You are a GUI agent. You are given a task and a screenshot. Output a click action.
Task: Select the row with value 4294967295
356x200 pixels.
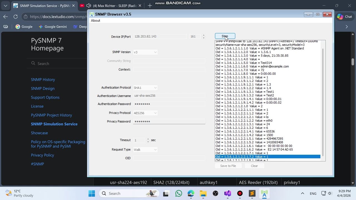coord(268,139)
